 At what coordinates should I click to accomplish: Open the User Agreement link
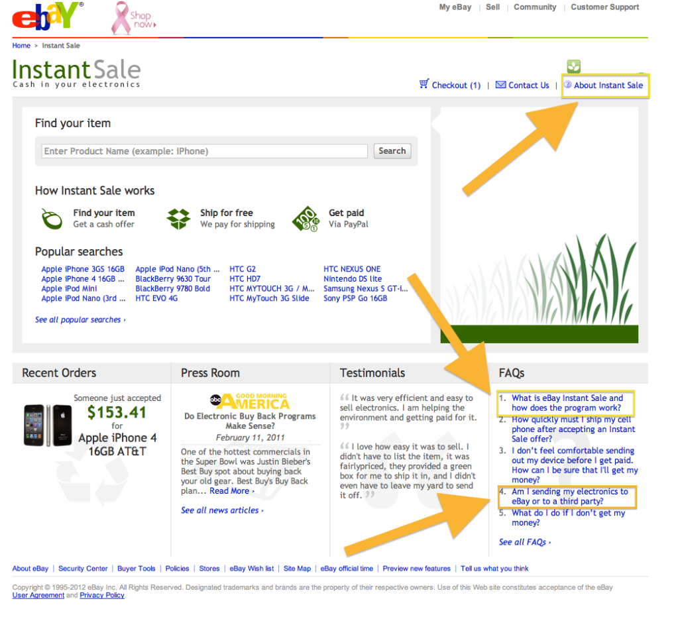tap(38, 595)
